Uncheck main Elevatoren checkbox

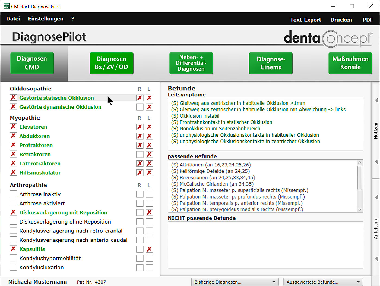coord(13,127)
